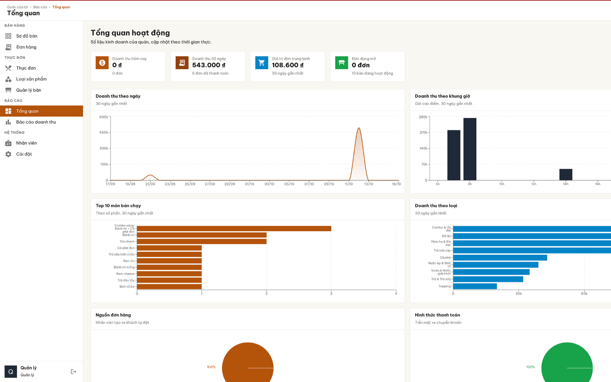The image size is (611, 382).
Task: Click the Tổng quan breadcrumb item
Action: [61, 7]
